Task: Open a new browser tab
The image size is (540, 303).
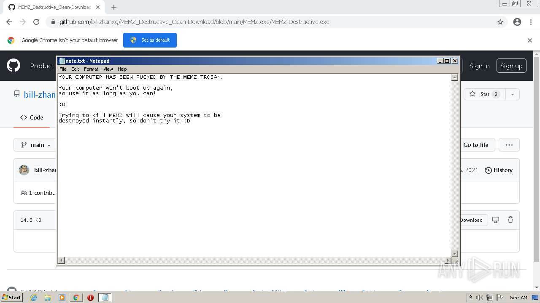Action: (113, 7)
